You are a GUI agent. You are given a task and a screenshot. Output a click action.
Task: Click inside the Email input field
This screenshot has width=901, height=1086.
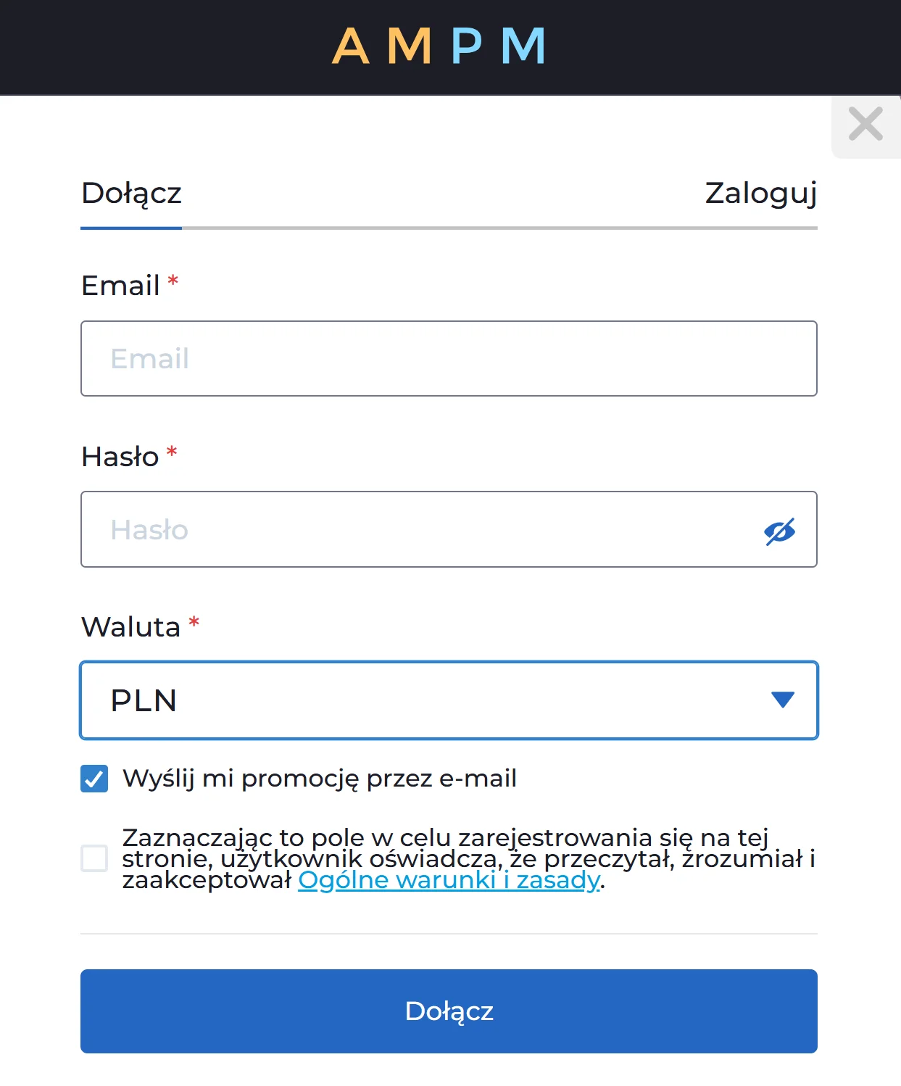449,358
